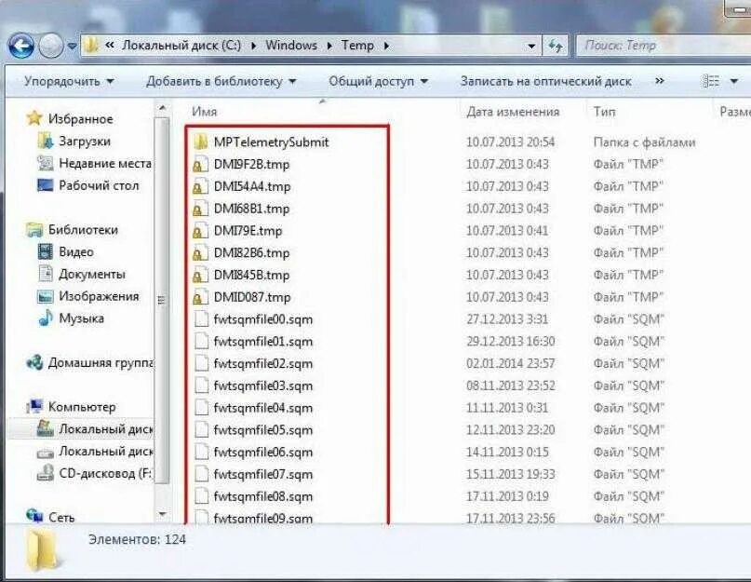Go back with the blue Back arrow
The height and width of the screenshot is (582, 751).
pyautogui.click(x=21, y=46)
